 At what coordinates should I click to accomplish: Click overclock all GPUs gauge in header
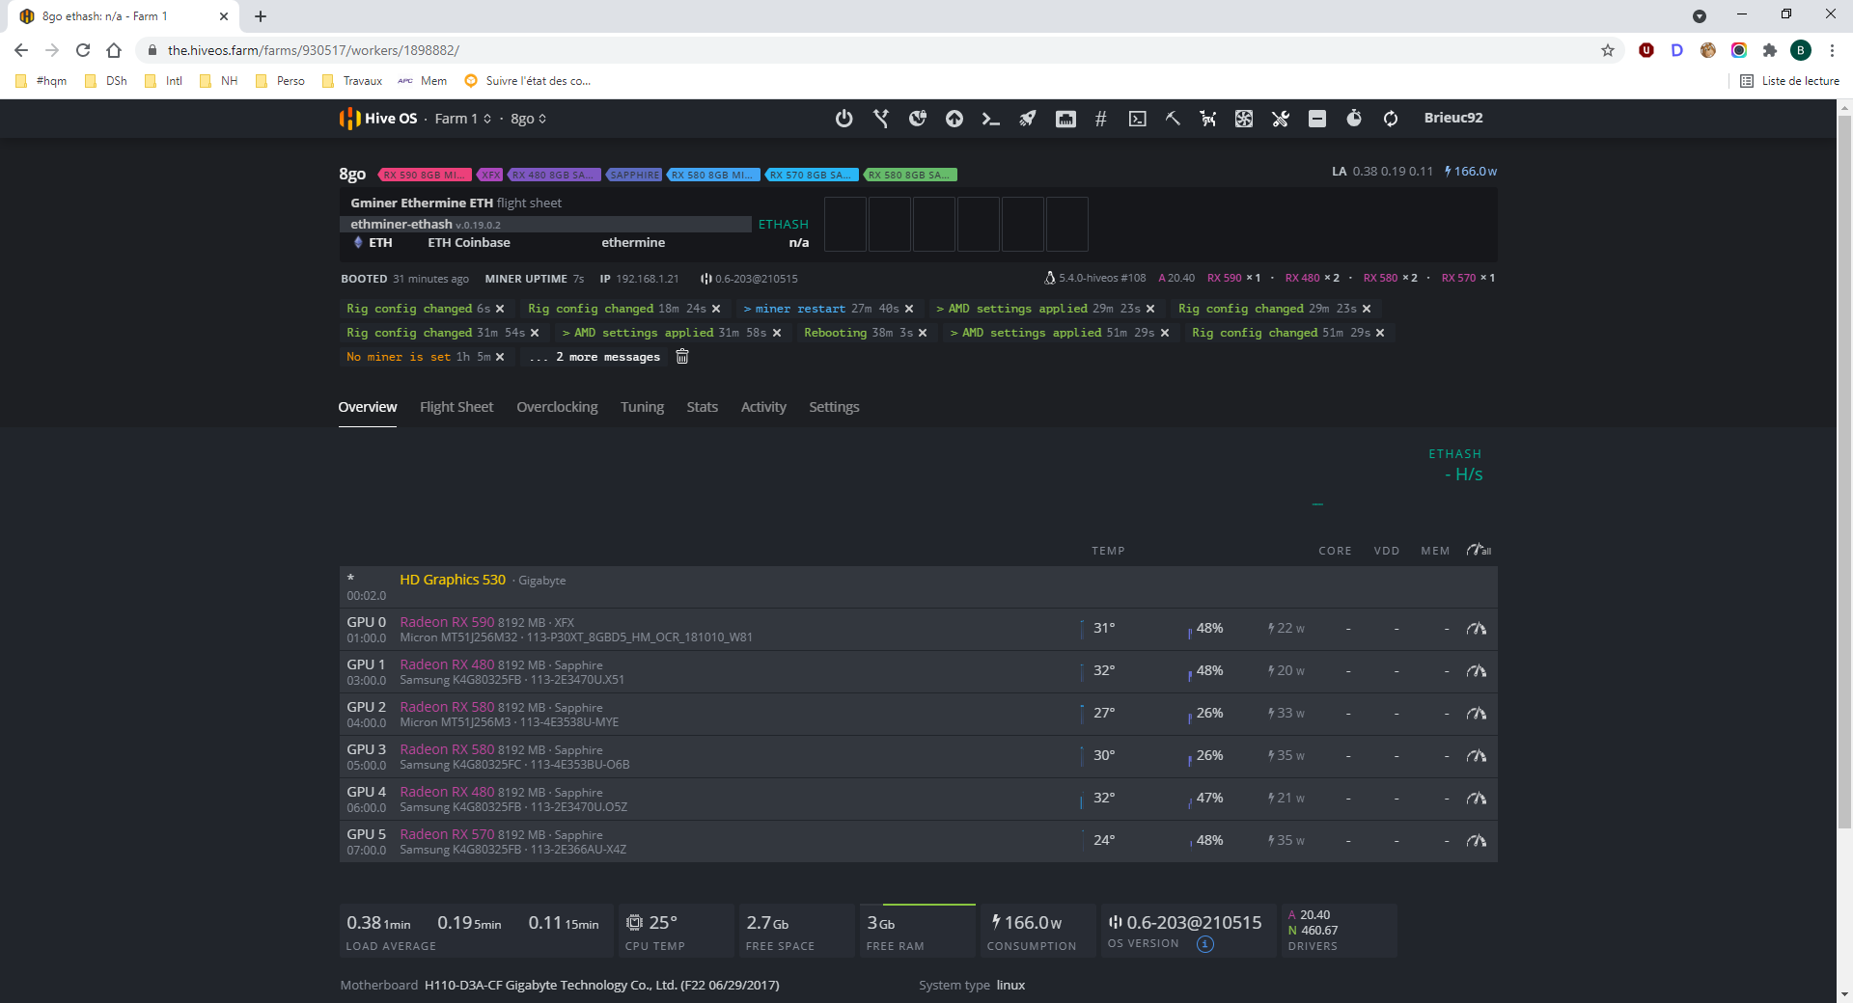[x=1479, y=550]
